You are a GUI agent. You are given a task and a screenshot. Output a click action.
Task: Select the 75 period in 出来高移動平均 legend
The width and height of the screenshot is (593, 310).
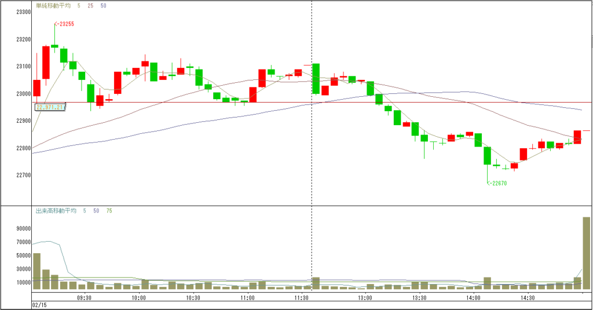tap(109, 211)
